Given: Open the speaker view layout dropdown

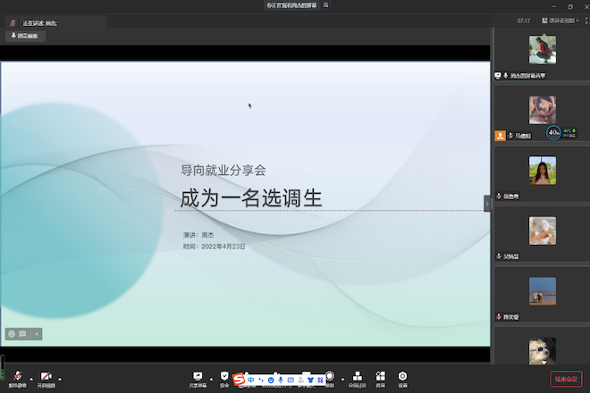Looking at the screenshot, I should pyautogui.click(x=560, y=20).
